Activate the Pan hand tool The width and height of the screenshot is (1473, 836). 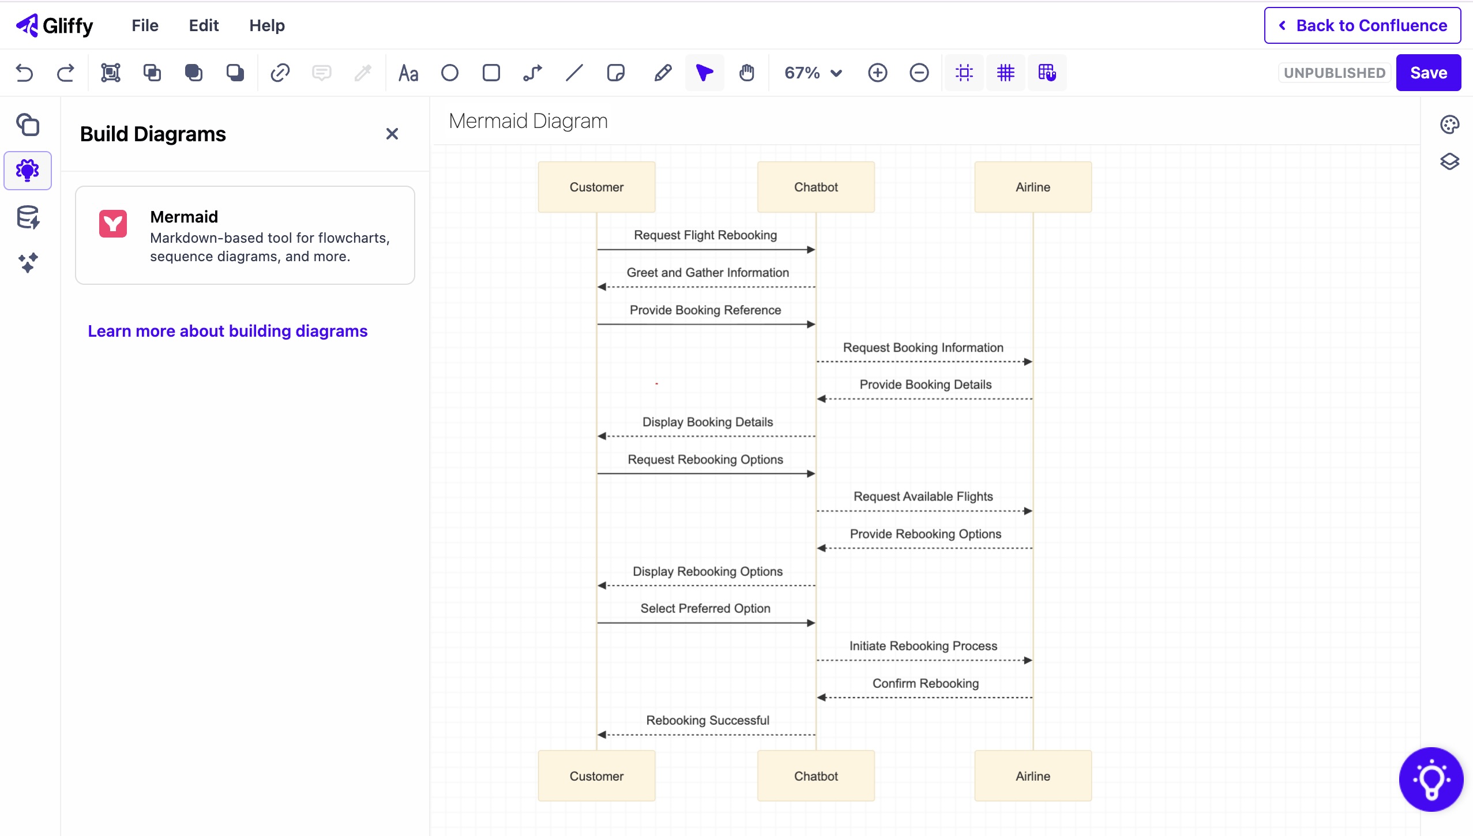[x=746, y=73]
